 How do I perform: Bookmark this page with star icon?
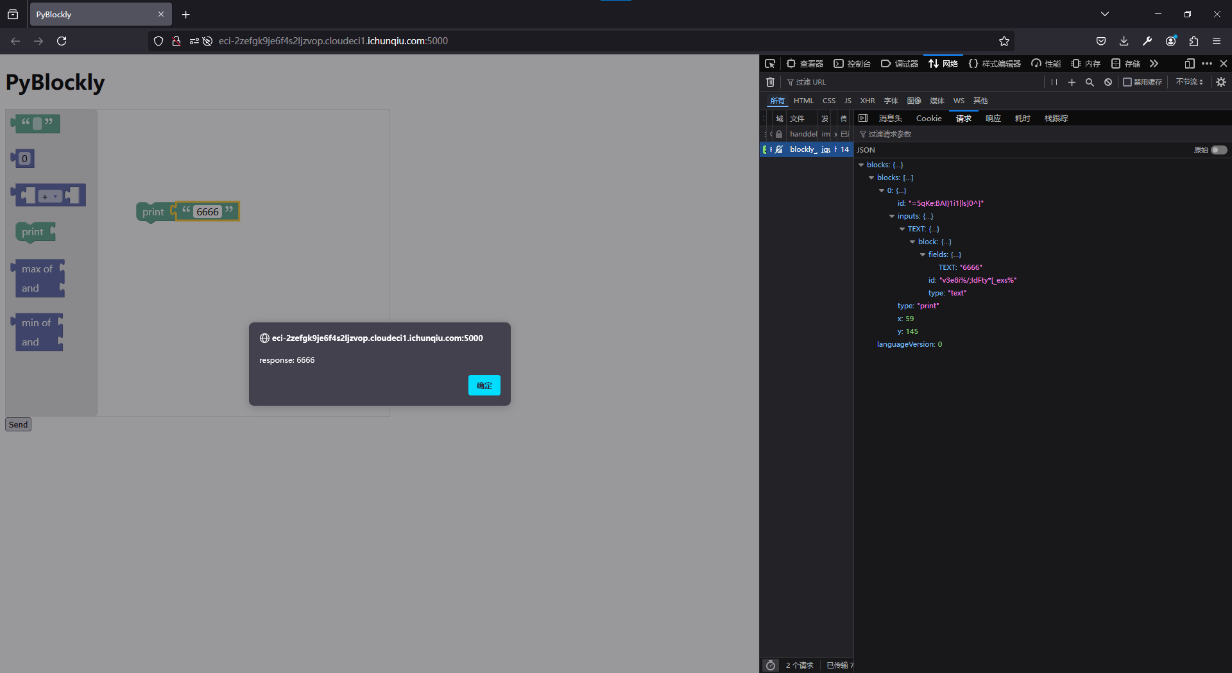tap(1004, 41)
